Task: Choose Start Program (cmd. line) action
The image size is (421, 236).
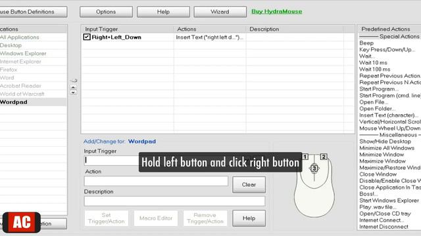Action: click(x=390, y=96)
